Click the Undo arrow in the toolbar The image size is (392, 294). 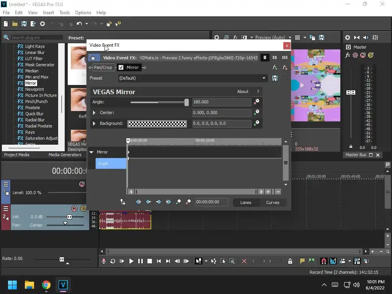79,24
